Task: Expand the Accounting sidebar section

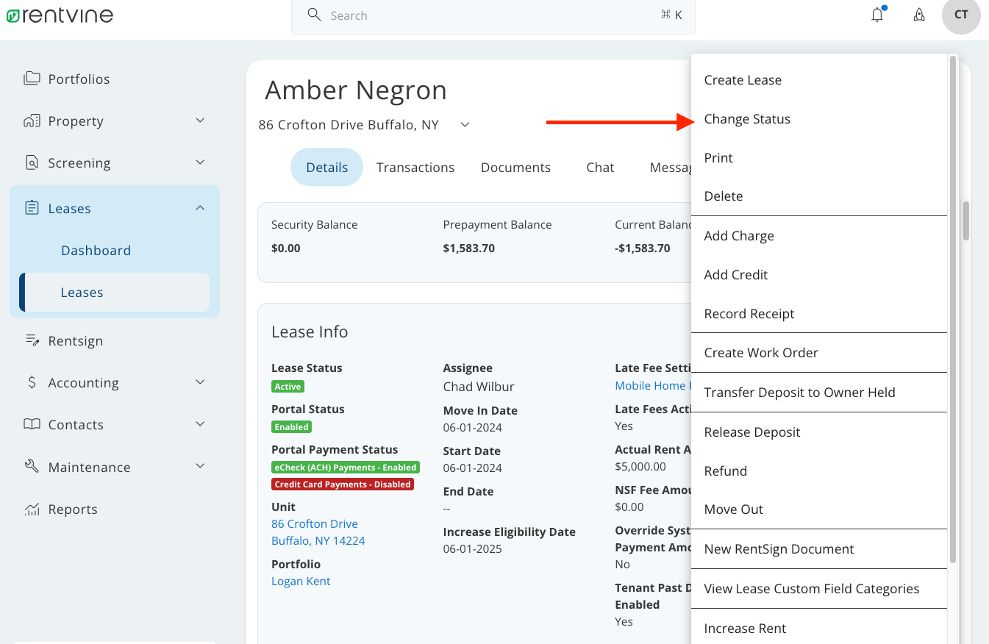Action: [200, 382]
